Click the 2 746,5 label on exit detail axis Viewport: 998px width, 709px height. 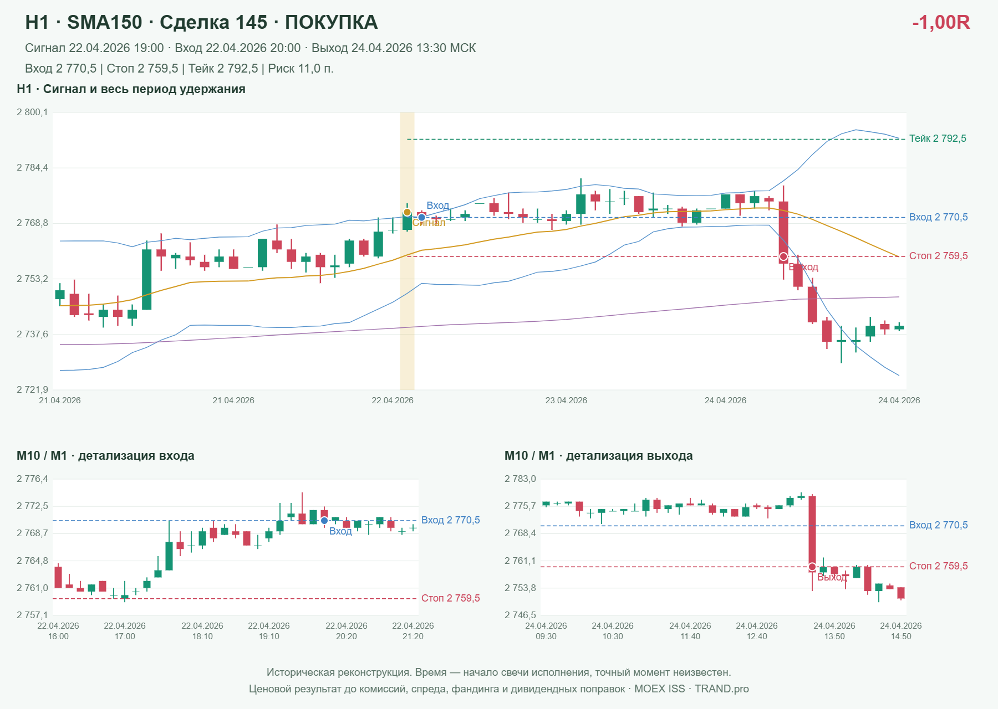(x=520, y=615)
